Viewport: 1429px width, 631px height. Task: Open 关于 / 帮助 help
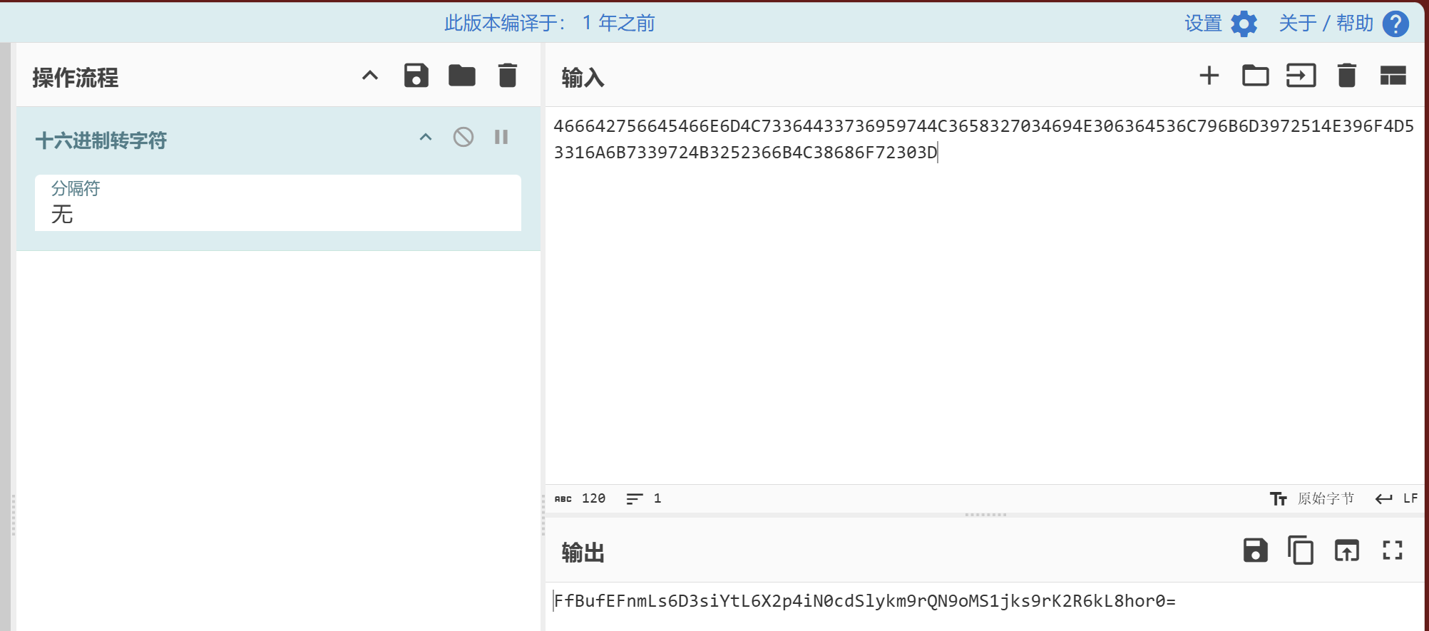[1343, 24]
